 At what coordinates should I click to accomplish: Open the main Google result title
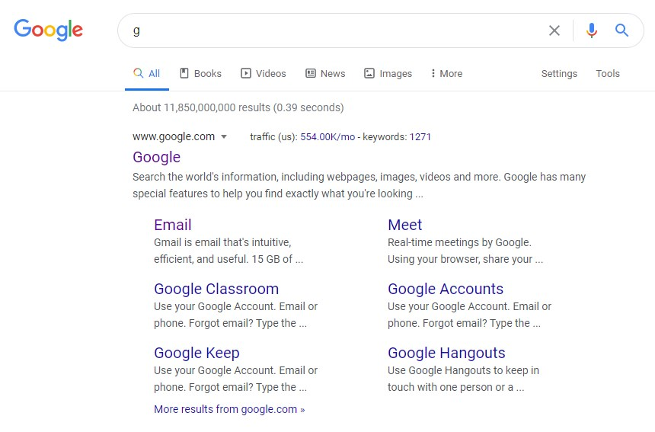point(157,157)
